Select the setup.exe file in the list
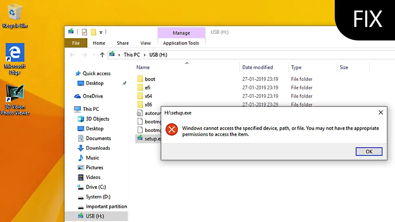Image resolution: width=395 pixels, height=222 pixels. coord(148,138)
